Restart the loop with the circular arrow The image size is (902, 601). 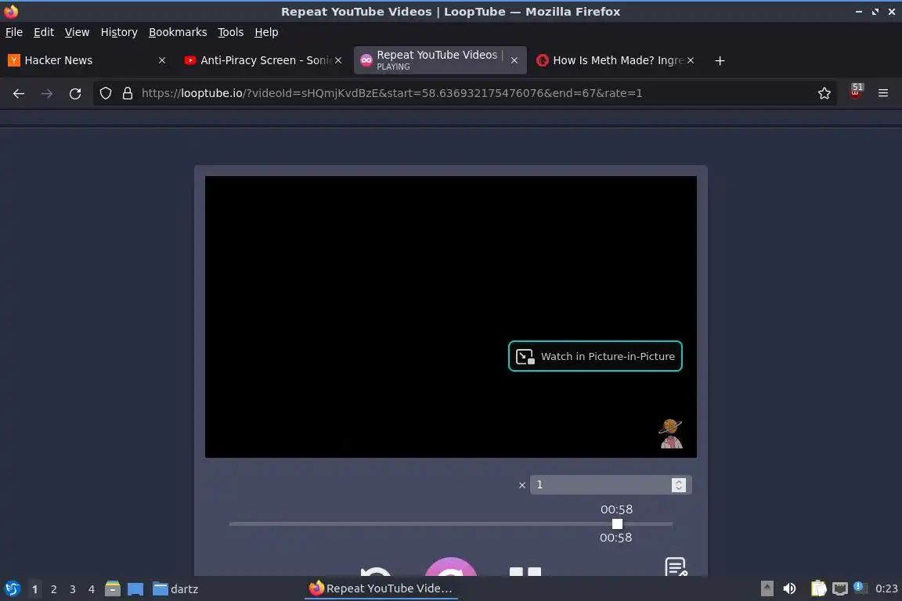tap(376, 570)
